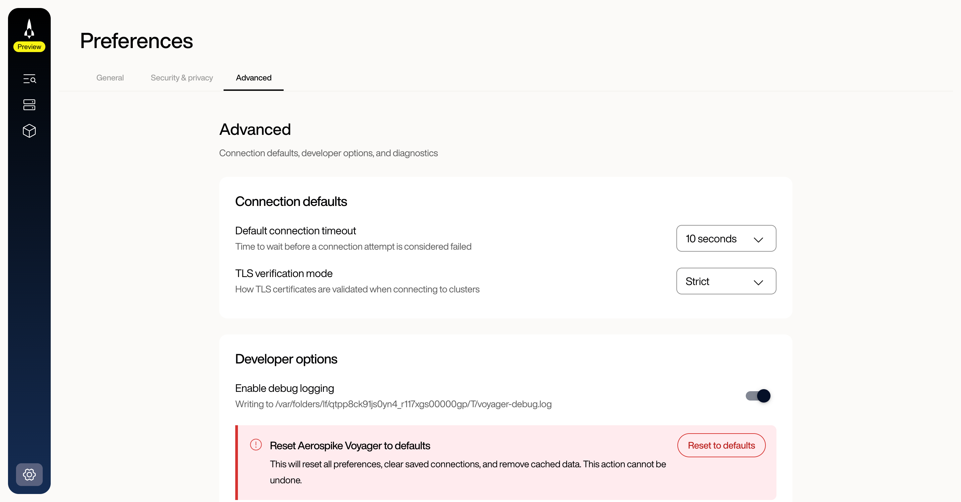This screenshot has height=502, width=961.
Task: Switch to the General tab
Action: tap(110, 78)
